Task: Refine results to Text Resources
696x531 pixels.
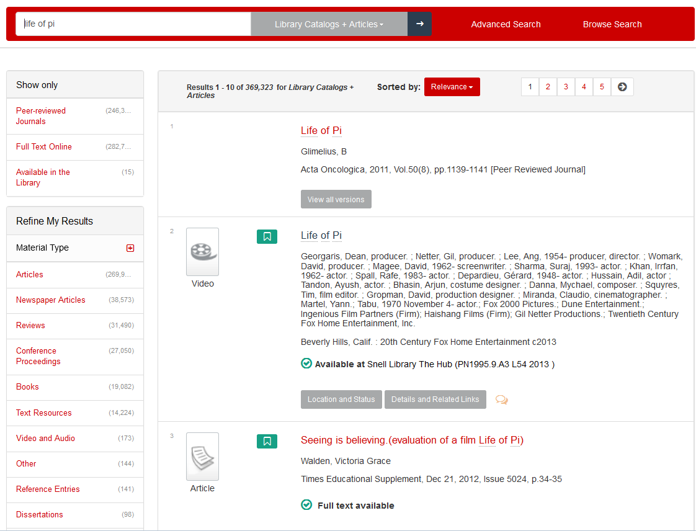Action: click(x=44, y=413)
